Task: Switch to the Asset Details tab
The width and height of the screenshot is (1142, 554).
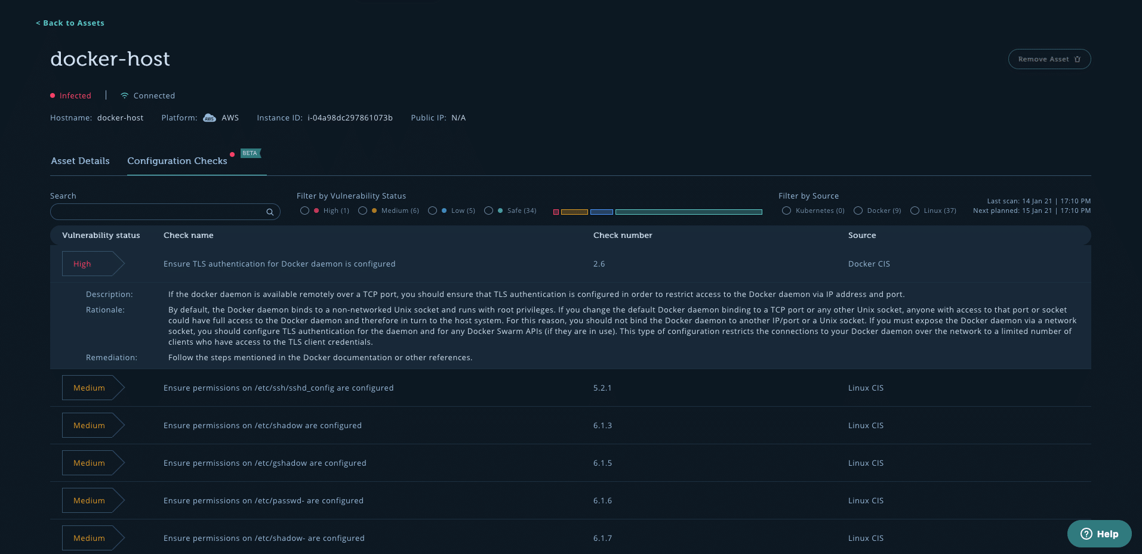Action: tap(80, 160)
